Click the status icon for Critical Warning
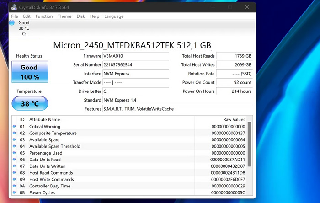The image size is (320, 203). point(14,127)
